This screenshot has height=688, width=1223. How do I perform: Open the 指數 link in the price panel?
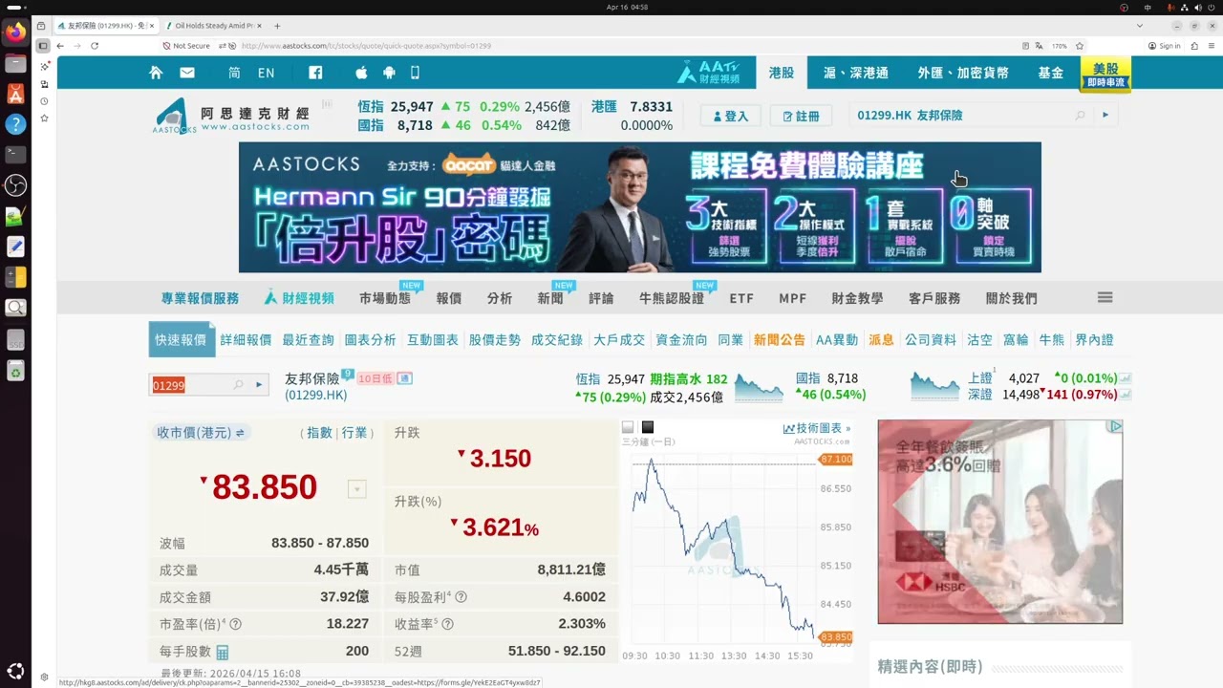319,433
